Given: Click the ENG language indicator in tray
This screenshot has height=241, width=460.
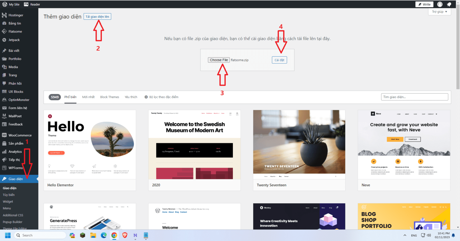Looking at the screenshot, I should 414,235.
